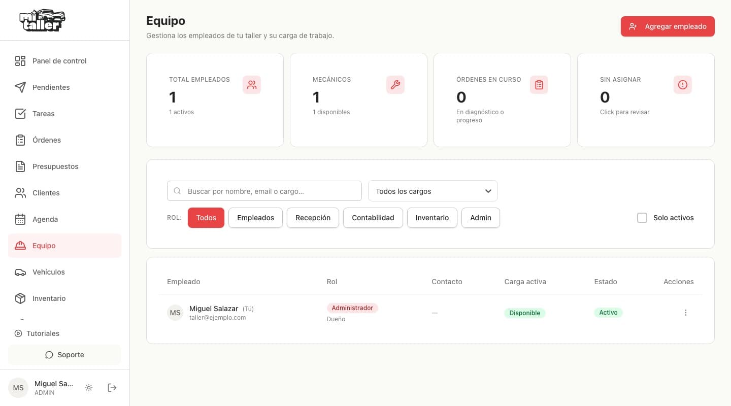The image size is (731, 406).
Task: Click the Vehículos car icon
Action: pos(20,272)
